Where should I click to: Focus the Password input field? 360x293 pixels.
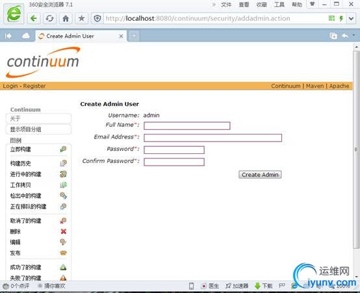pos(174,150)
